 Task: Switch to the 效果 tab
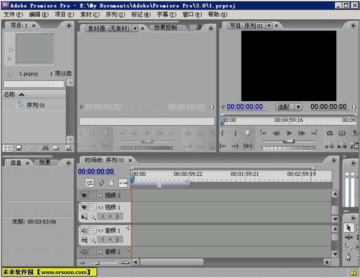pos(45,163)
